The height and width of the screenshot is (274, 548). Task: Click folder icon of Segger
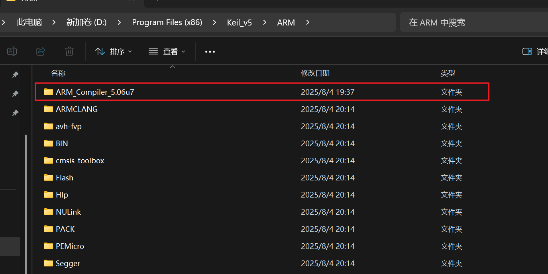coord(49,263)
